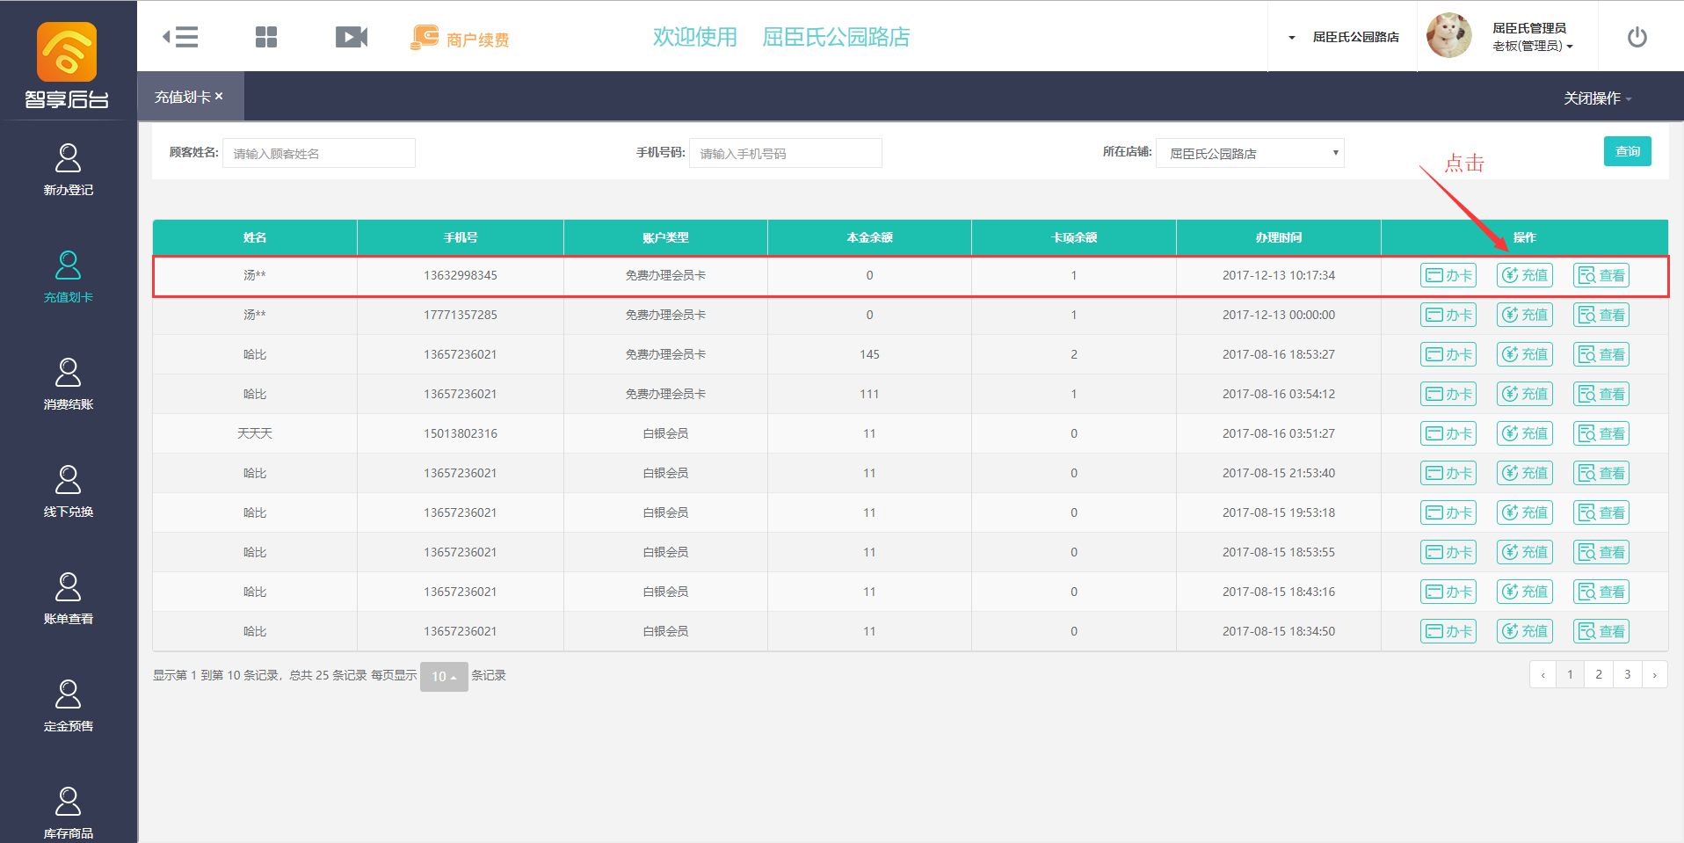Open the grid apps icon in header
Screen dimensions: 1684x843
(x=266, y=37)
